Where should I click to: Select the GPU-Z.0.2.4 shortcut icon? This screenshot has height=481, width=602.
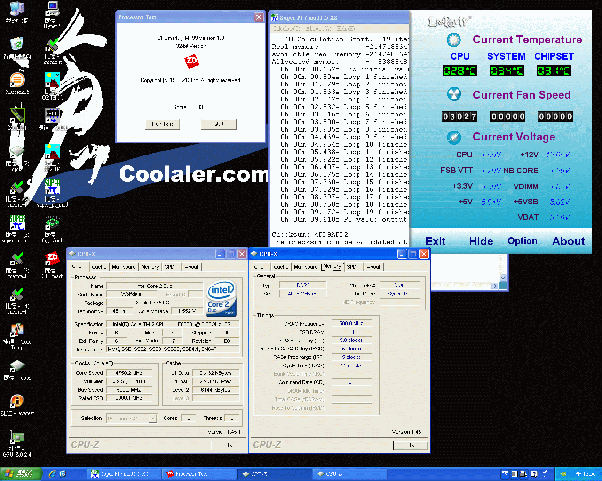17,437
